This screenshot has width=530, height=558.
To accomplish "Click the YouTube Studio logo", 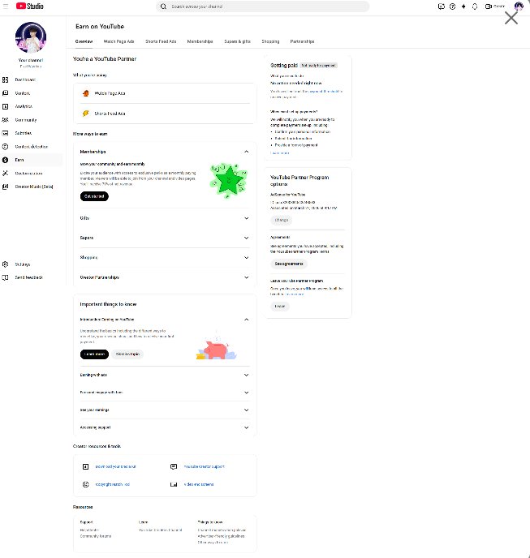I will coord(30,6).
